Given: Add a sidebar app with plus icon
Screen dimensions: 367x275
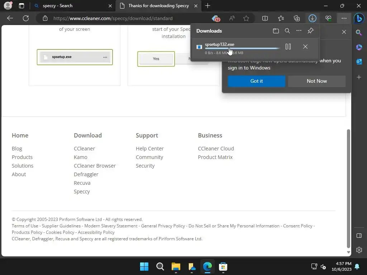Looking at the screenshot, I should 359,77.
